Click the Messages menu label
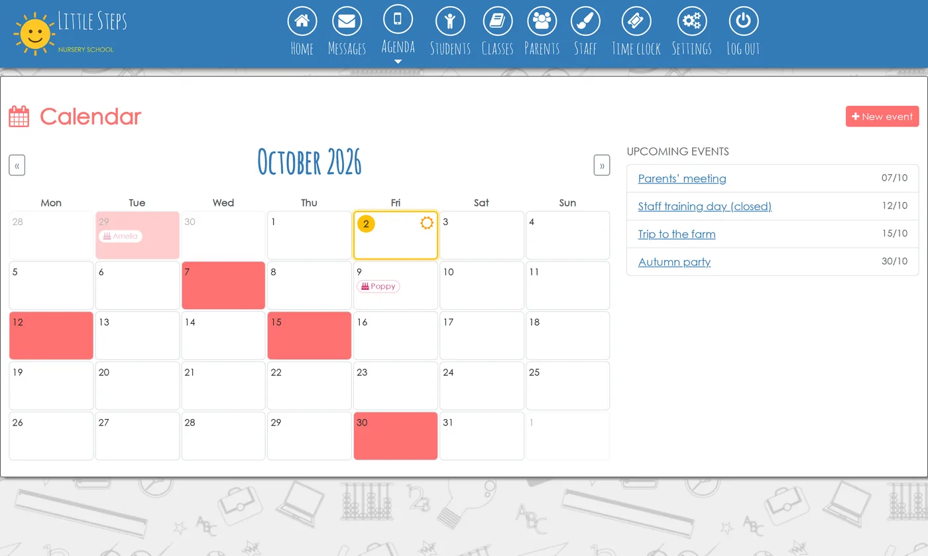928x556 pixels. [x=347, y=48]
